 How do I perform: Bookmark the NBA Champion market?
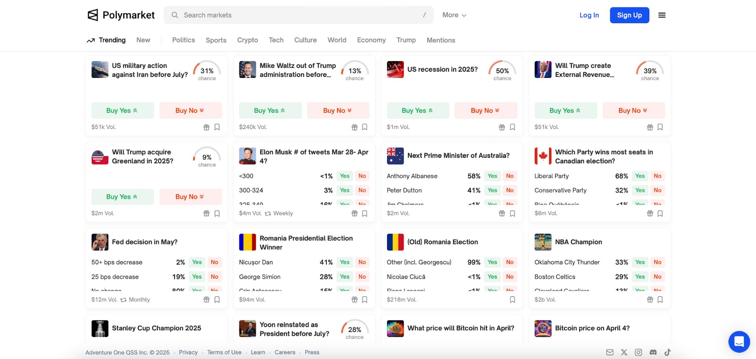[x=660, y=300]
